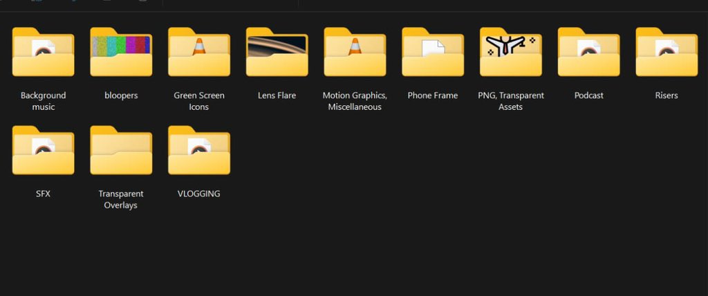Select the Risers folder icon
Image resolution: width=708 pixels, height=296 pixels.
tap(667, 52)
